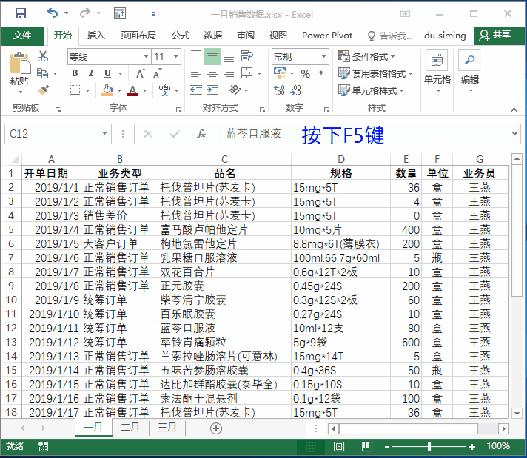Click the 告诉我 Tell Me search box
This screenshot has height=458, width=527.
[390, 36]
